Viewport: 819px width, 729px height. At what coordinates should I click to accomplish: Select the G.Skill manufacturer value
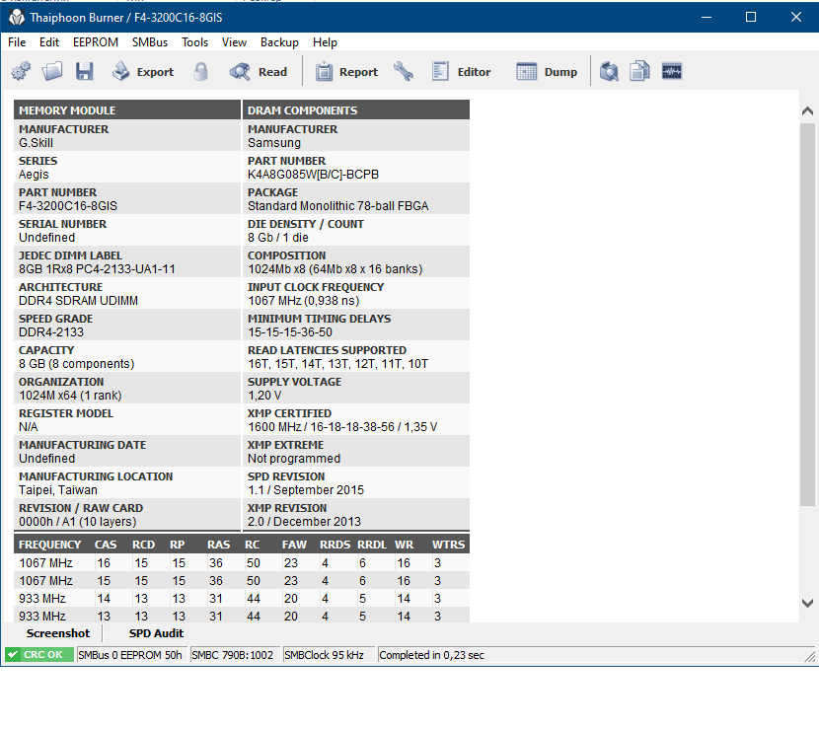pos(37,143)
